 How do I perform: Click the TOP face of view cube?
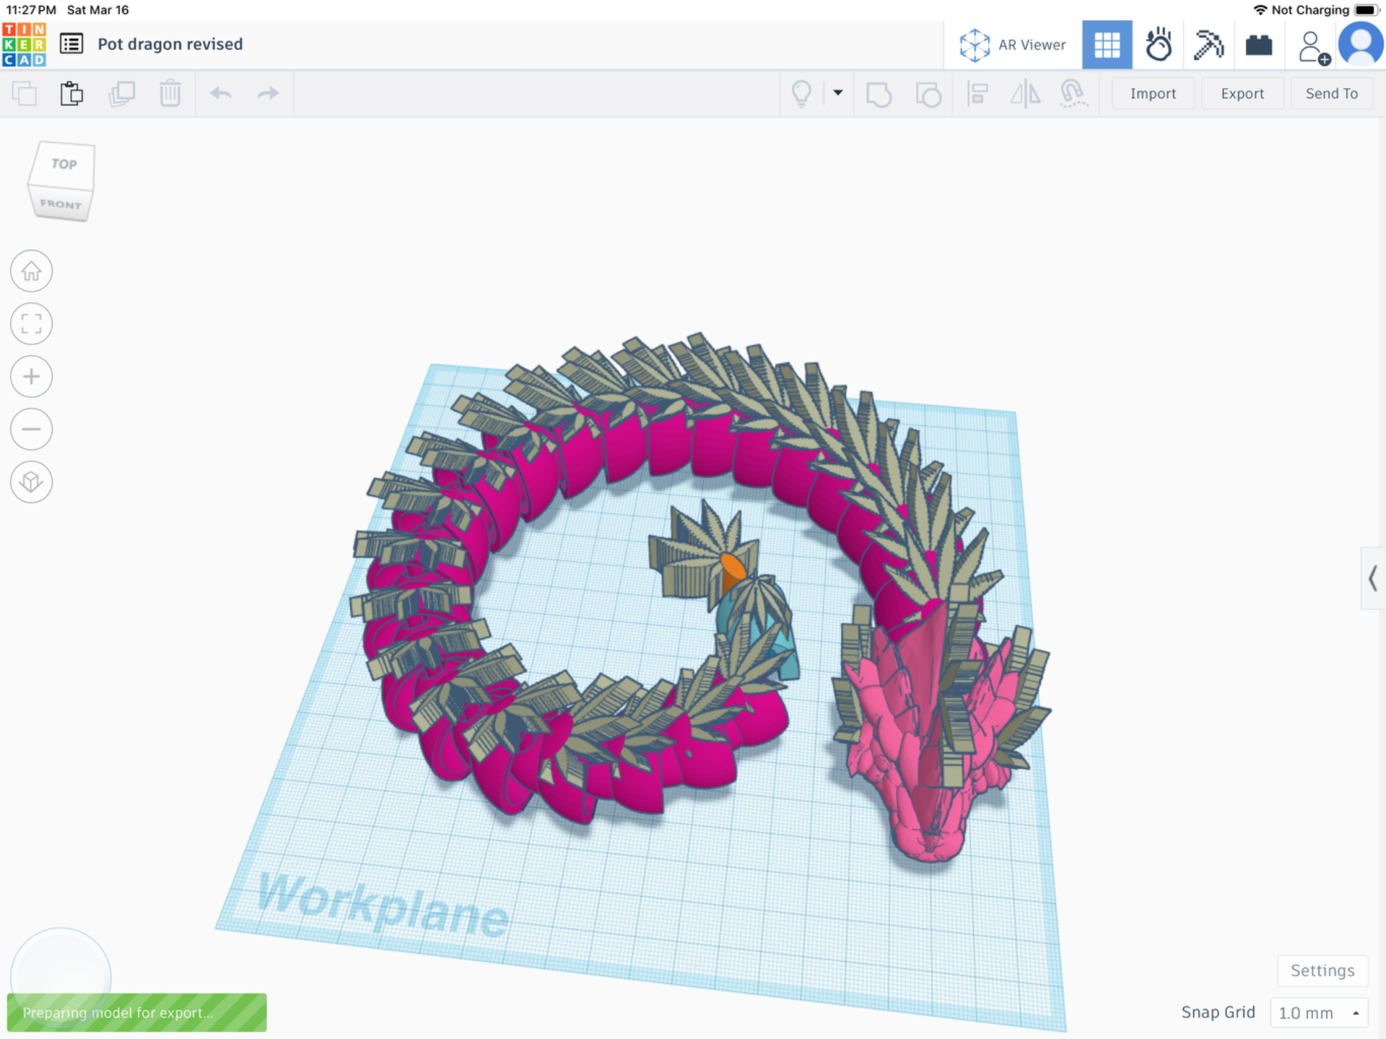(64, 165)
